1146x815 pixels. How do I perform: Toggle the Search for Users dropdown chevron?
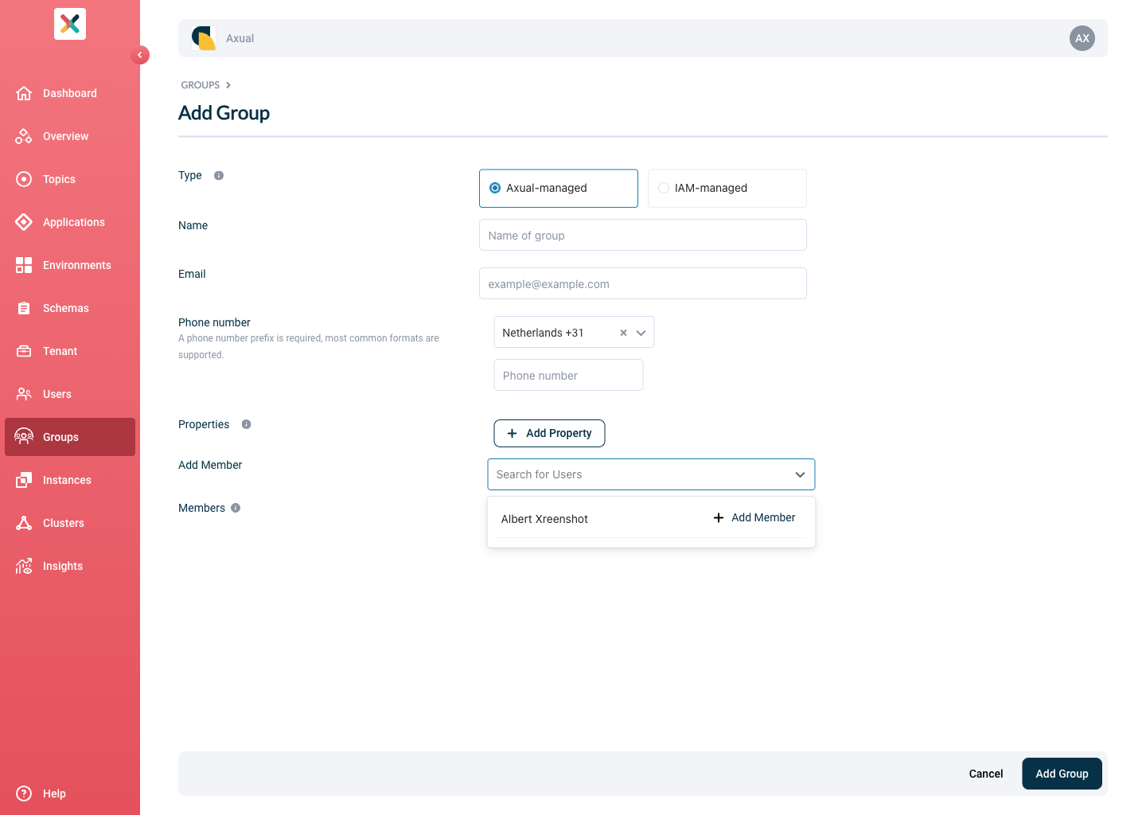800,474
